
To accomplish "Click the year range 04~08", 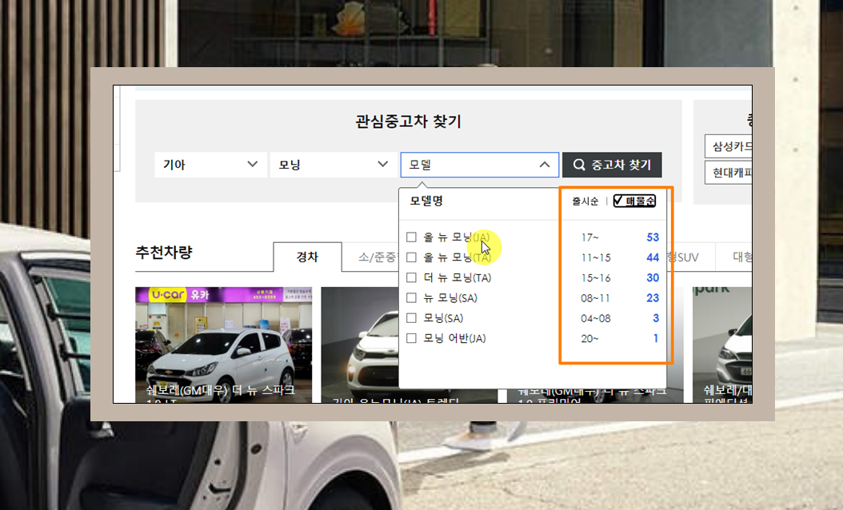I will 596,319.
